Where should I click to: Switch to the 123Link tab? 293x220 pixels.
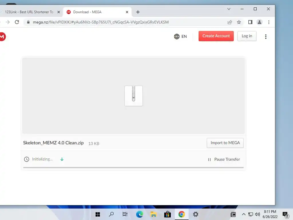point(29,12)
